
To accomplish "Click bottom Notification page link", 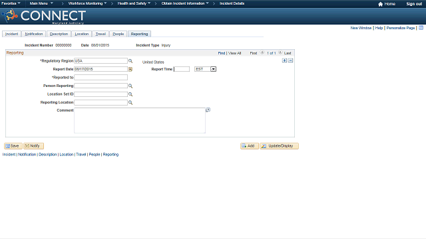I will (27, 155).
